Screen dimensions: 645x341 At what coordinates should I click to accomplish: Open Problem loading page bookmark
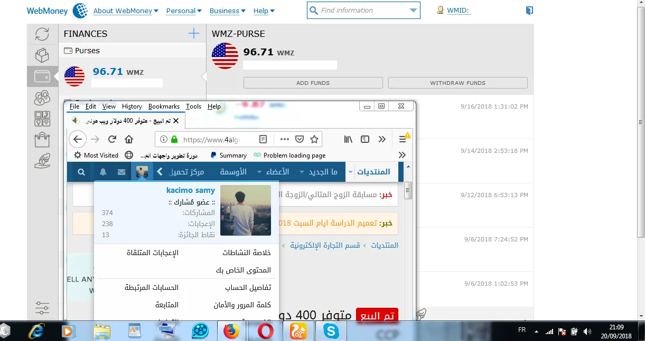click(x=289, y=155)
